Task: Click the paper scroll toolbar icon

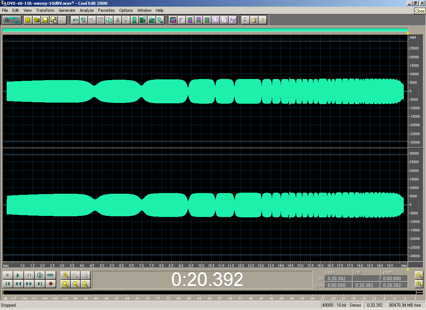Action: [x=254, y=20]
